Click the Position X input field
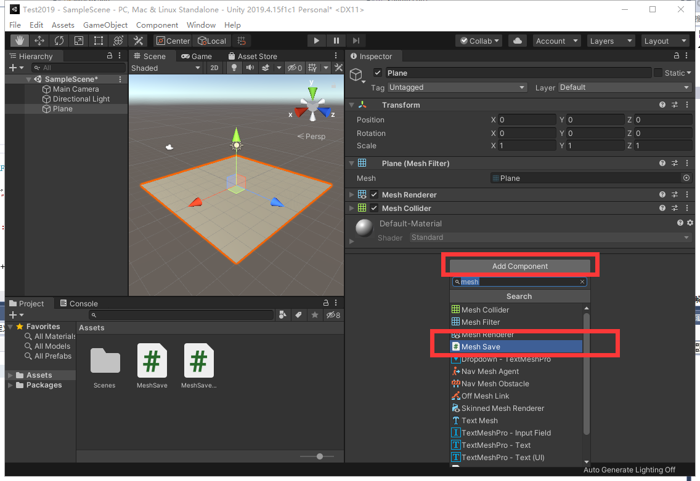This screenshot has height=481, width=700. point(527,119)
